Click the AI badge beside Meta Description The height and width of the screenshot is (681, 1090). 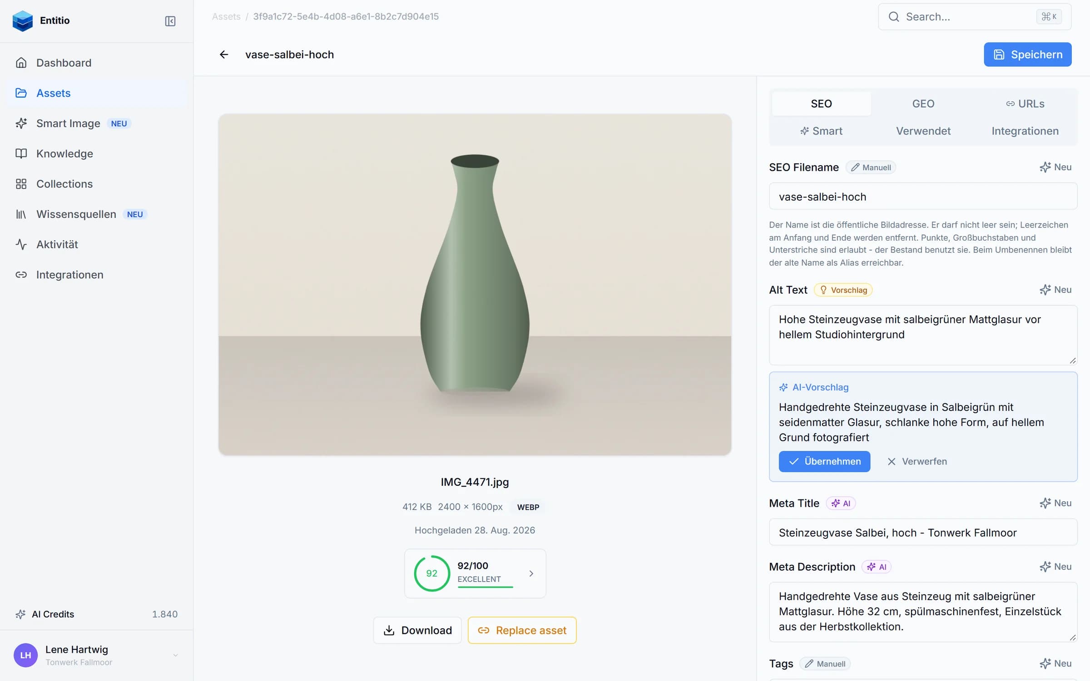877,567
